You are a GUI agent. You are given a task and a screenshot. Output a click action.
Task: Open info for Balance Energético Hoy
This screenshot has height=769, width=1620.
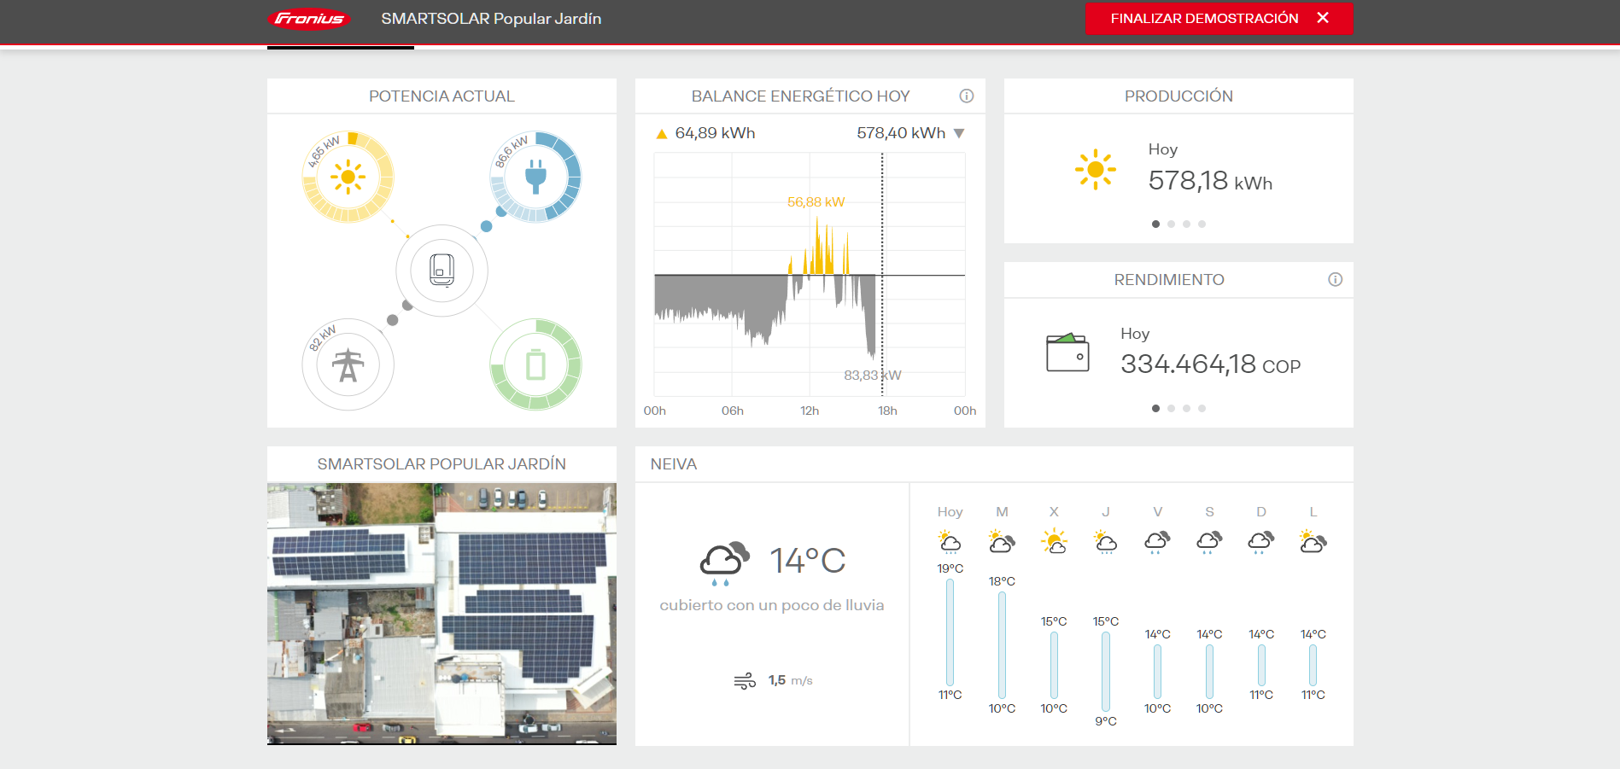coord(966,96)
